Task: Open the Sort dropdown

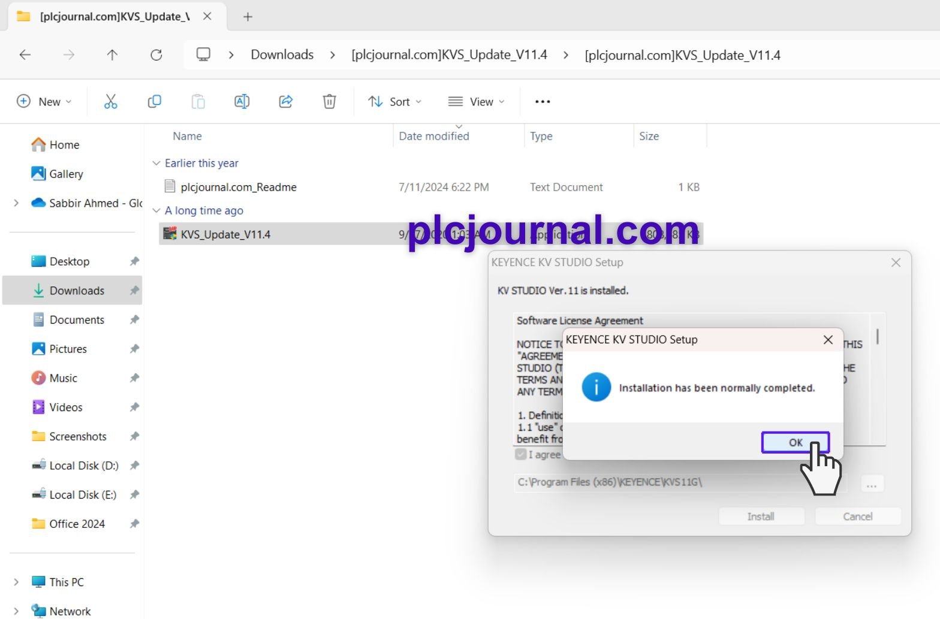Action: (394, 102)
